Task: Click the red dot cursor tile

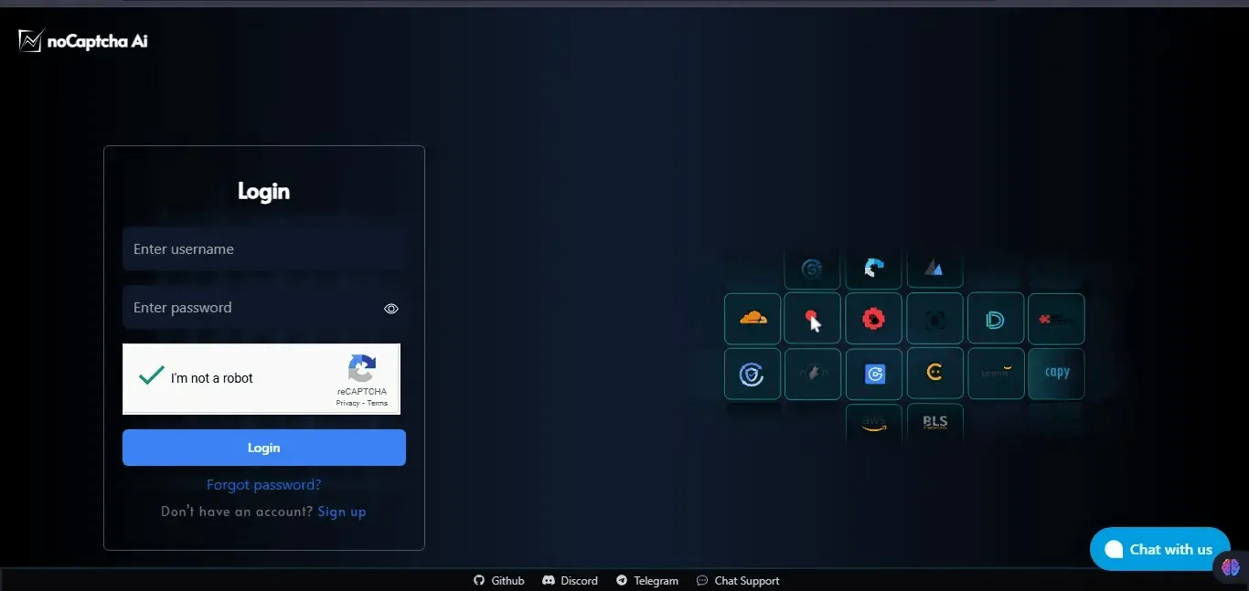Action: (x=812, y=319)
